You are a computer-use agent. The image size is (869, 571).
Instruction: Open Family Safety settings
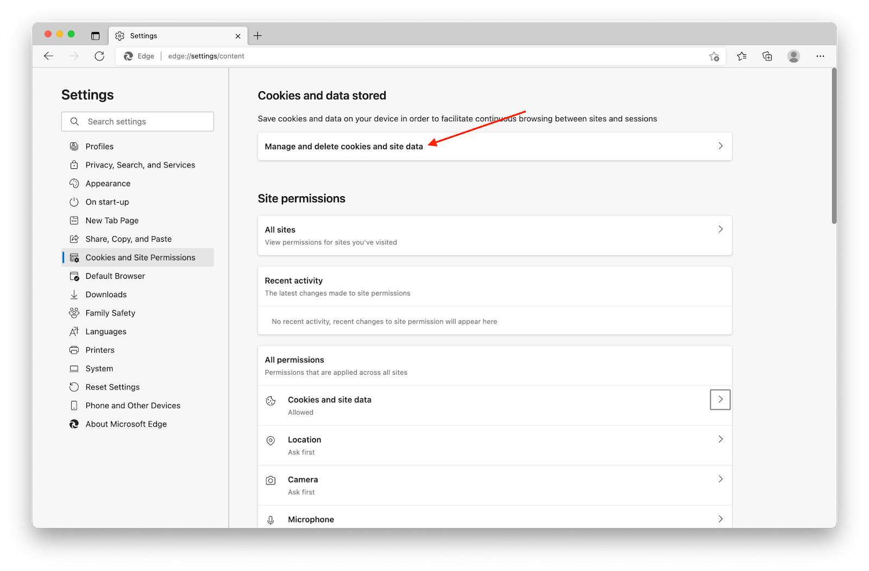click(x=137, y=313)
